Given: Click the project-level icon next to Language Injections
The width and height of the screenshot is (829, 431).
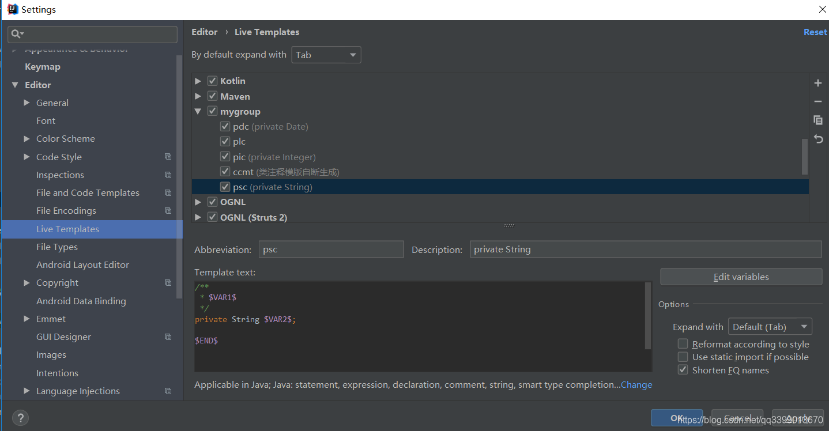Looking at the screenshot, I should pos(168,391).
